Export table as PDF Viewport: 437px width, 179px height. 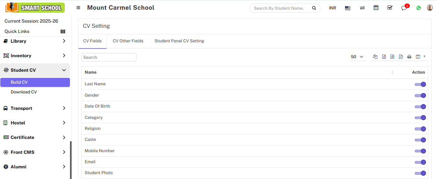point(401,57)
